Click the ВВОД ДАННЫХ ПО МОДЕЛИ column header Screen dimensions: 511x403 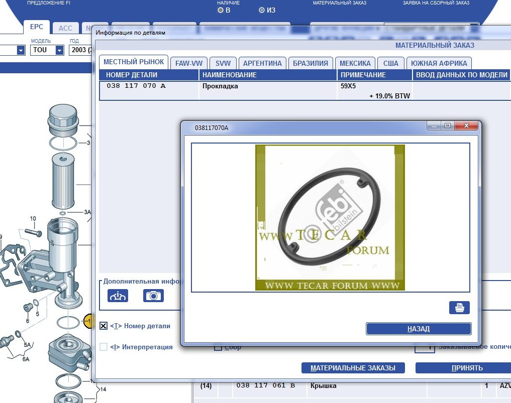tap(461, 75)
